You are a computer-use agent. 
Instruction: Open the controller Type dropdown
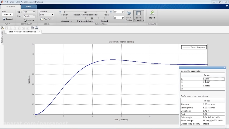click(x=29, y=12)
